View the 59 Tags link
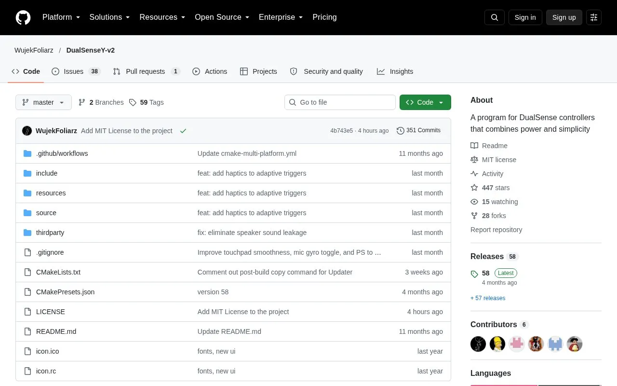 (x=147, y=102)
